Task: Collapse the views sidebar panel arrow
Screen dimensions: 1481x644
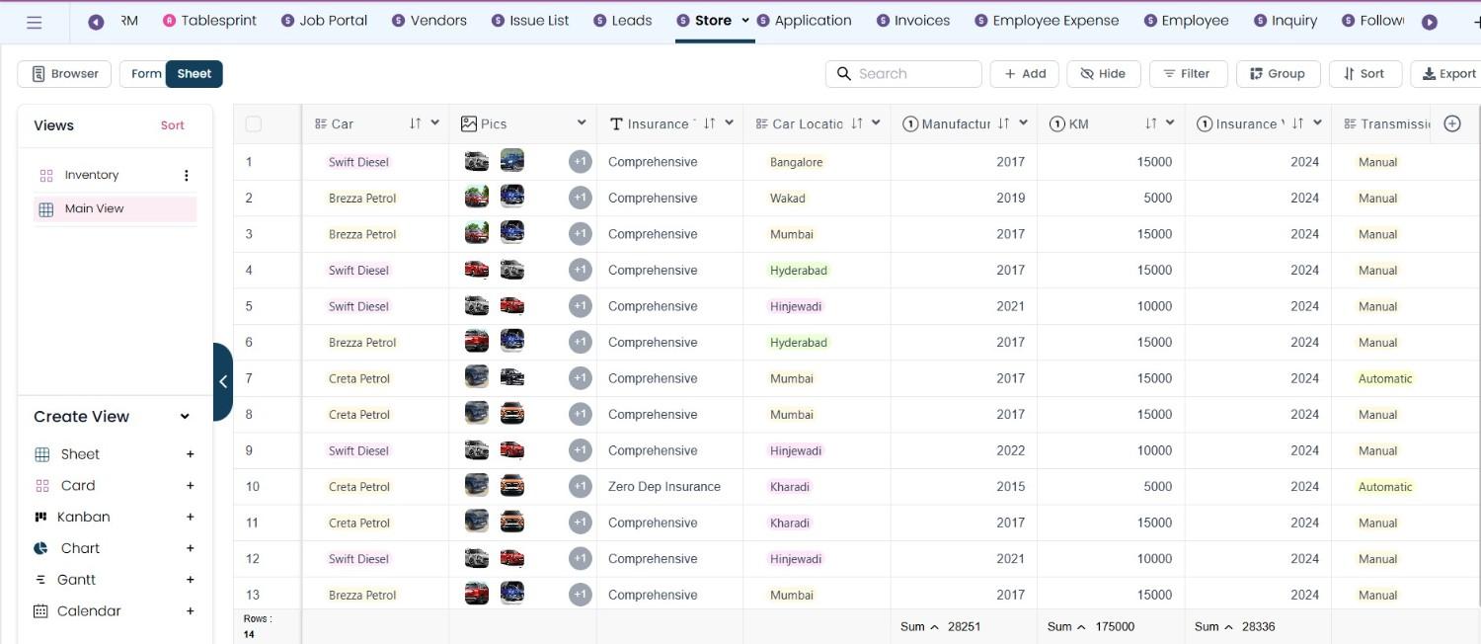Action: tap(223, 381)
